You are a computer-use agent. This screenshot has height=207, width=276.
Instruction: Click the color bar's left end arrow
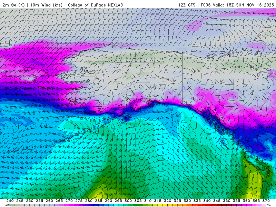tap(7, 205)
